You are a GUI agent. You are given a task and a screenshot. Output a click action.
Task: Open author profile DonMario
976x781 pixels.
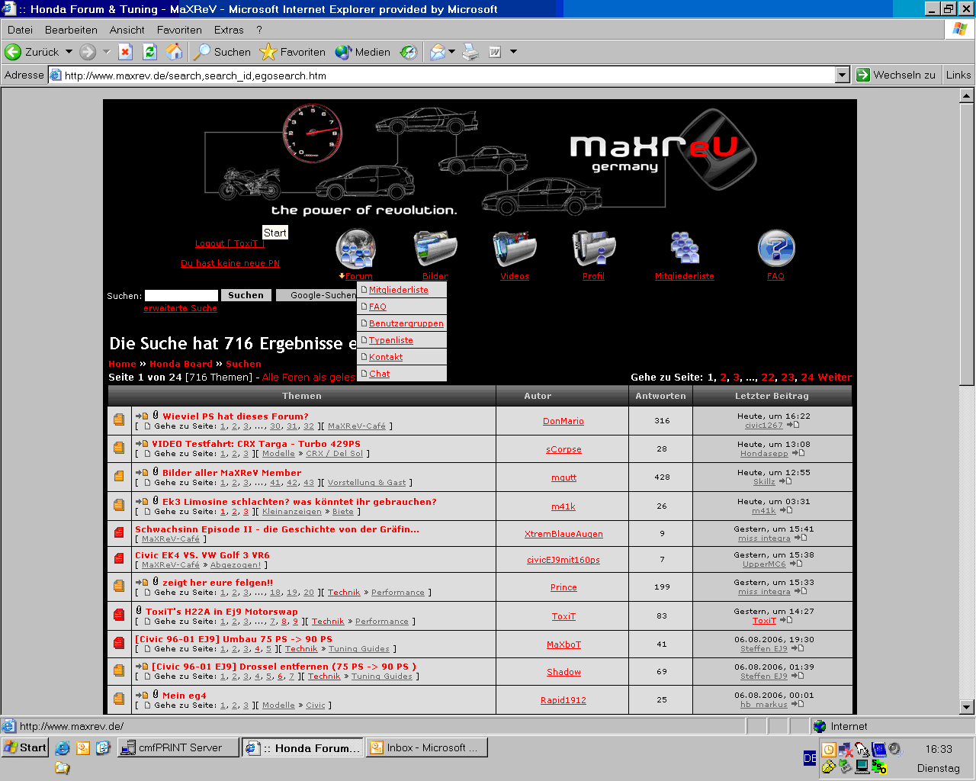[563, 421]
